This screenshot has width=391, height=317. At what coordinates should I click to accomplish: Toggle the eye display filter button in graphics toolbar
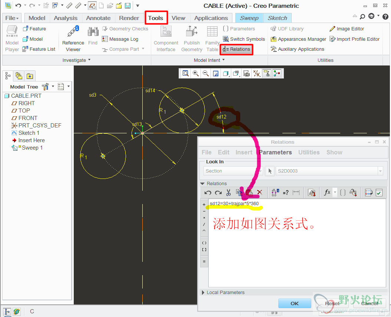[x=267, y=73]
